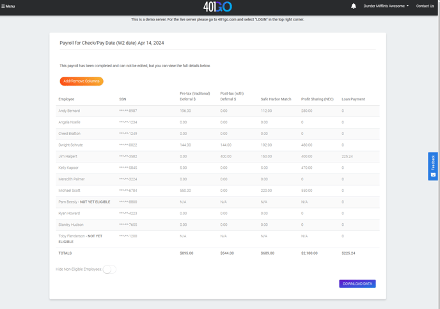
Task: Click the SSN column header
Action: point(123,99)
